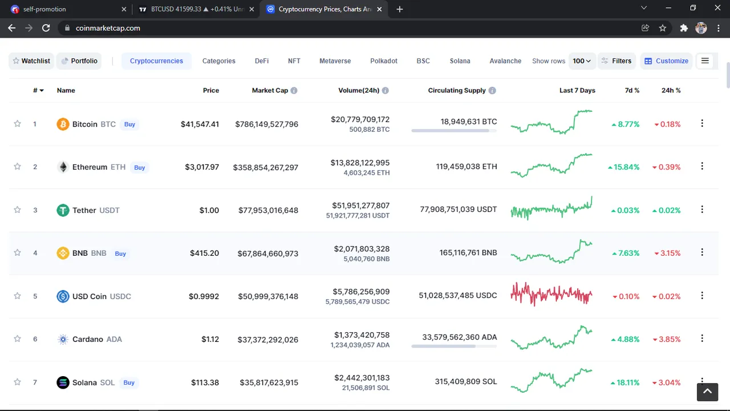Star USD Coin to add to watchlist
Viewport: 730px width, 411px height.
point(17,296)
